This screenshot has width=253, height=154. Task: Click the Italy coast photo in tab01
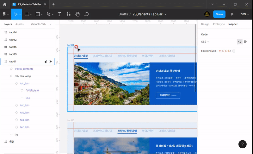point(112,84)
